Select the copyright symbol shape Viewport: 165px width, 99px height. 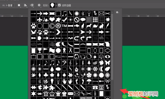pos(52,26)
